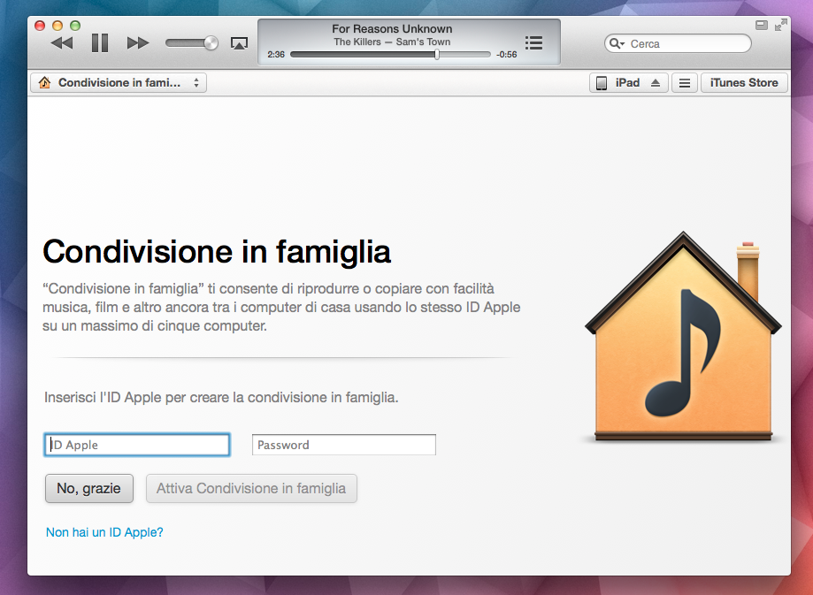Click the song title For Reasons Unknown
The height and width of the screenshot is (595, 813).
point(392,29)
